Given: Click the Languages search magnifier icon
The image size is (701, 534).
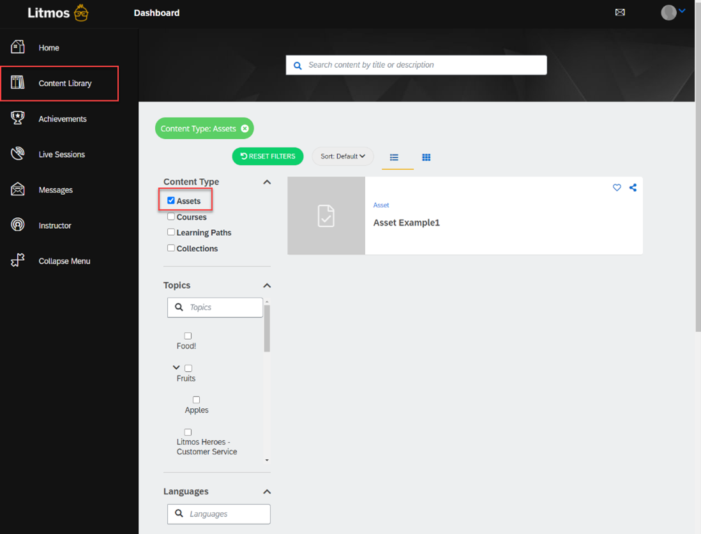Looking at the screenshot, I should [x=179, y=514].
